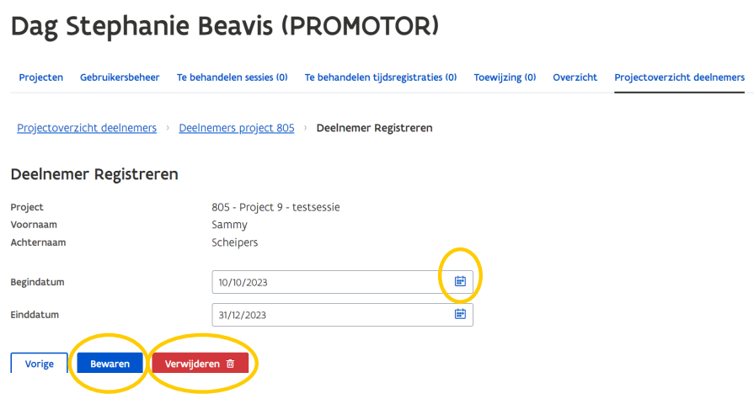This screenshot has height=399, width=754.
Task: Click the Begindatum date input field
Action: (x=324, y=282)
